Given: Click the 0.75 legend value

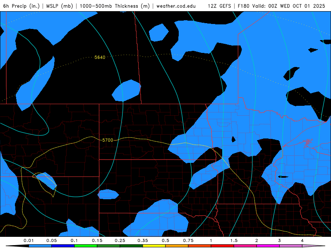Looking at the screenshot, I should tap(188, 241).
